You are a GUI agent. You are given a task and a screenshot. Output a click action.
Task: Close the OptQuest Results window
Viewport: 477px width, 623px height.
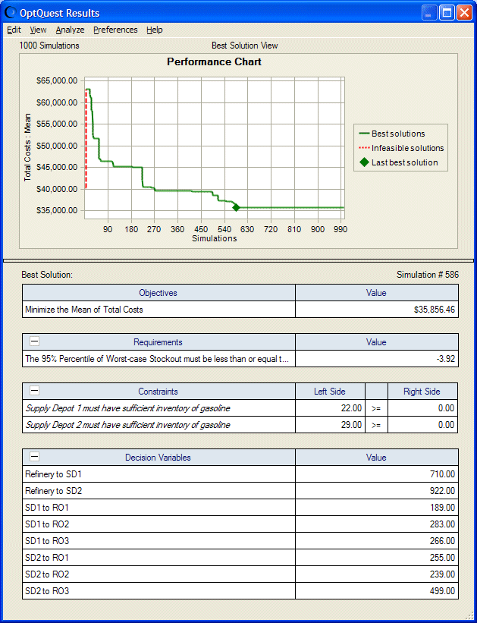click(464, 13)
